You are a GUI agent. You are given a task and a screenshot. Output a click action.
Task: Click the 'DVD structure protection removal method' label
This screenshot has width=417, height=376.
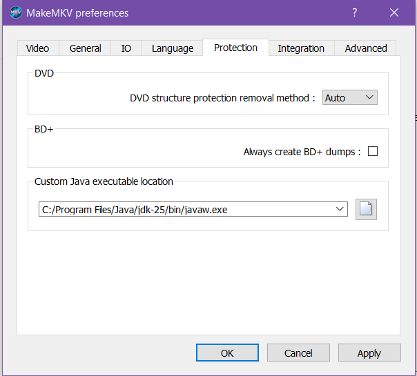[222, 98]
